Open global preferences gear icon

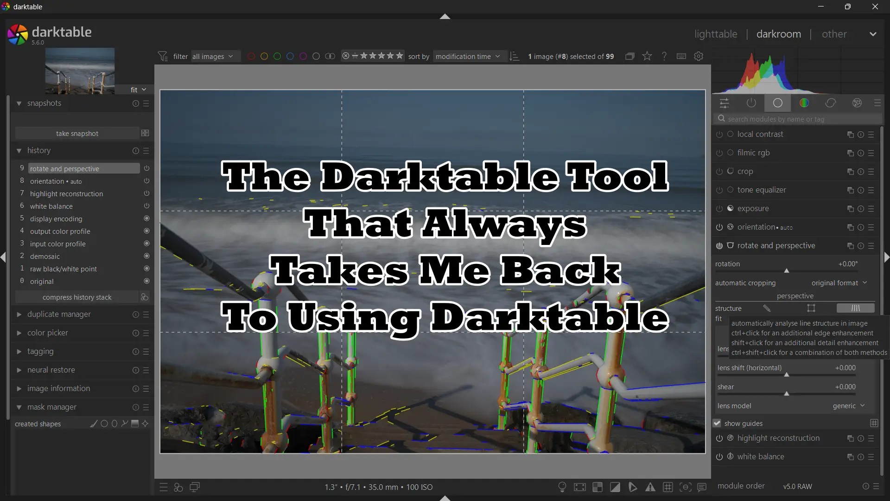point(699,57)
